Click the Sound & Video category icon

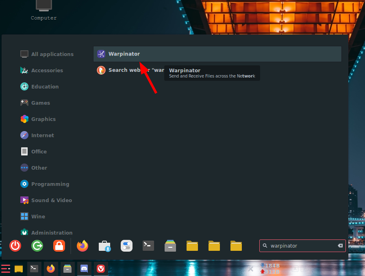pos(24,200)
